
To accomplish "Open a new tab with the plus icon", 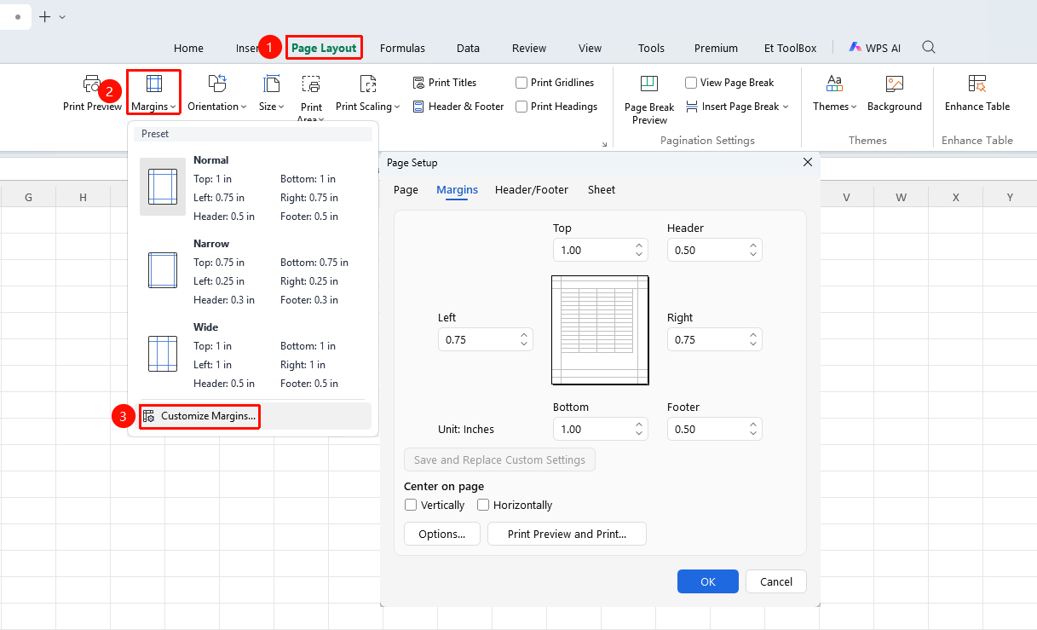I will [45, 16].
